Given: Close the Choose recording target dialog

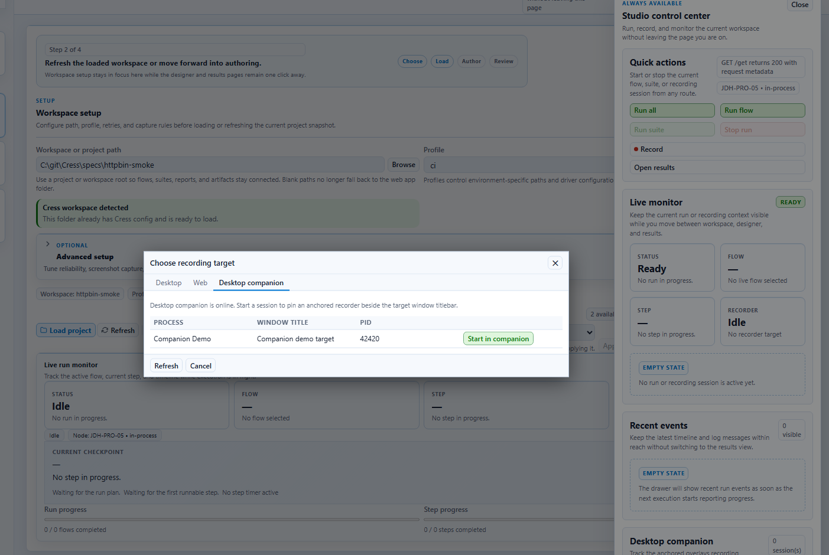Looking at the screenshot, I should [555, 263].
